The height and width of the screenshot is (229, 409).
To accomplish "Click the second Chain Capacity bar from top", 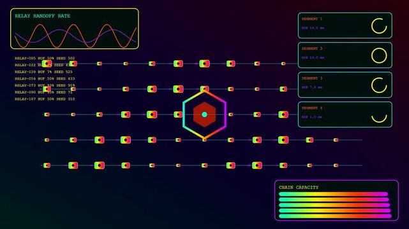I will point(334,199).
